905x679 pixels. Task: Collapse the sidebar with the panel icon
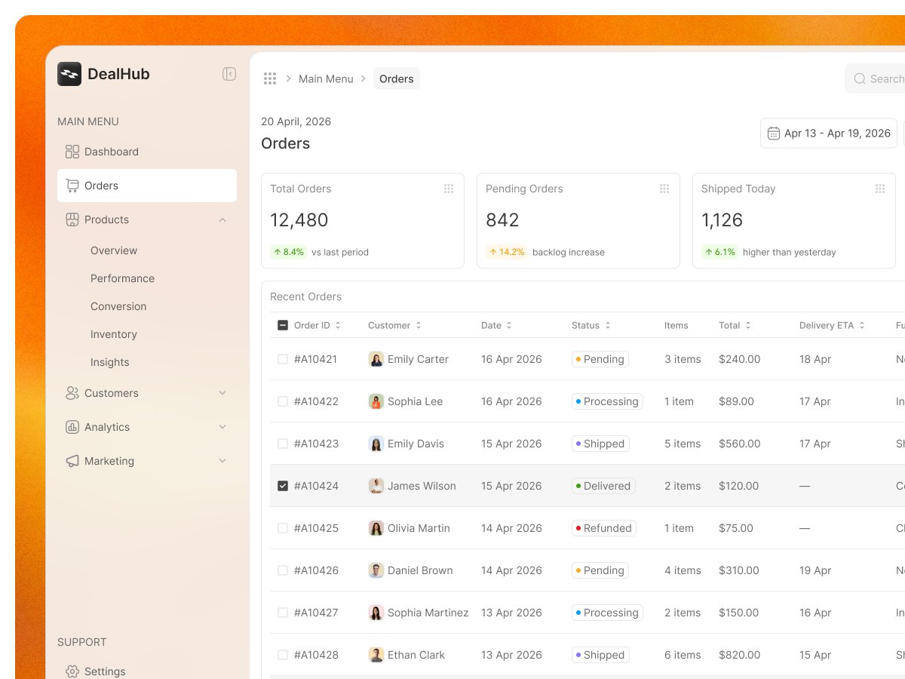[x=229, y=74]
